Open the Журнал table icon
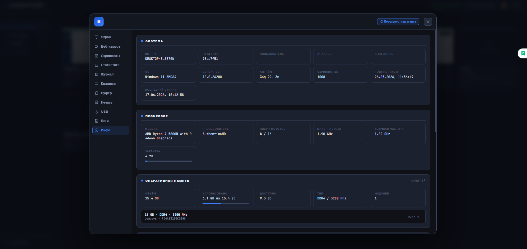The width and height of the screenshot is (527, 249). pos(97,74)
